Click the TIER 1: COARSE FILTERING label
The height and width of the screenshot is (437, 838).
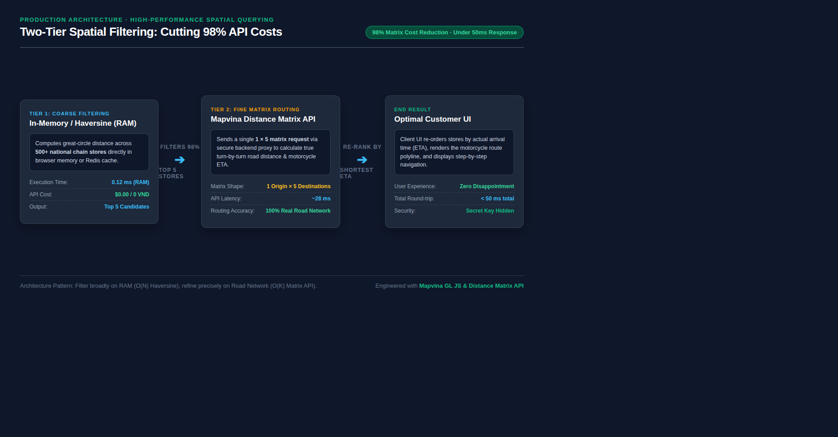coord(69,114)
